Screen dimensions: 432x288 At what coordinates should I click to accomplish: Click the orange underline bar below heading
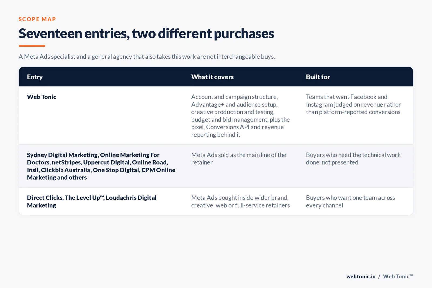32,46
